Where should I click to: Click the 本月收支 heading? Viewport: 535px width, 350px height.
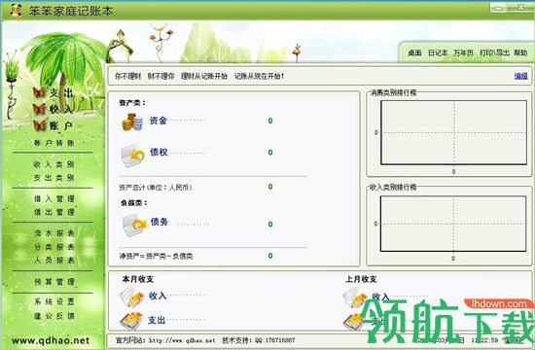click(138, 279)
